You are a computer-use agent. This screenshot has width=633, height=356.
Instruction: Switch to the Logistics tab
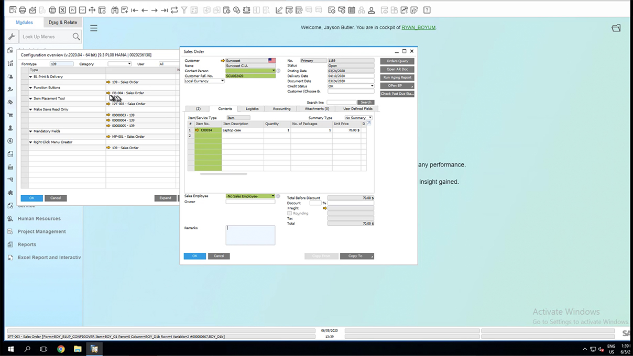tap(252, 109)
